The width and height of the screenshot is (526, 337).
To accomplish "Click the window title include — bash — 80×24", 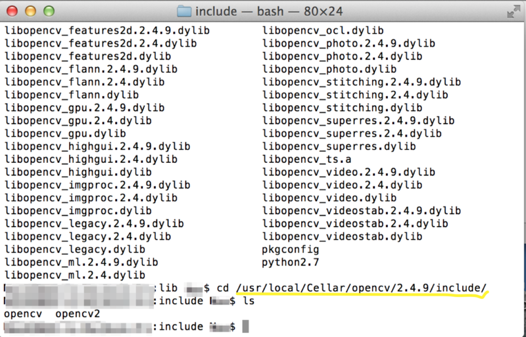I will 269,12.
